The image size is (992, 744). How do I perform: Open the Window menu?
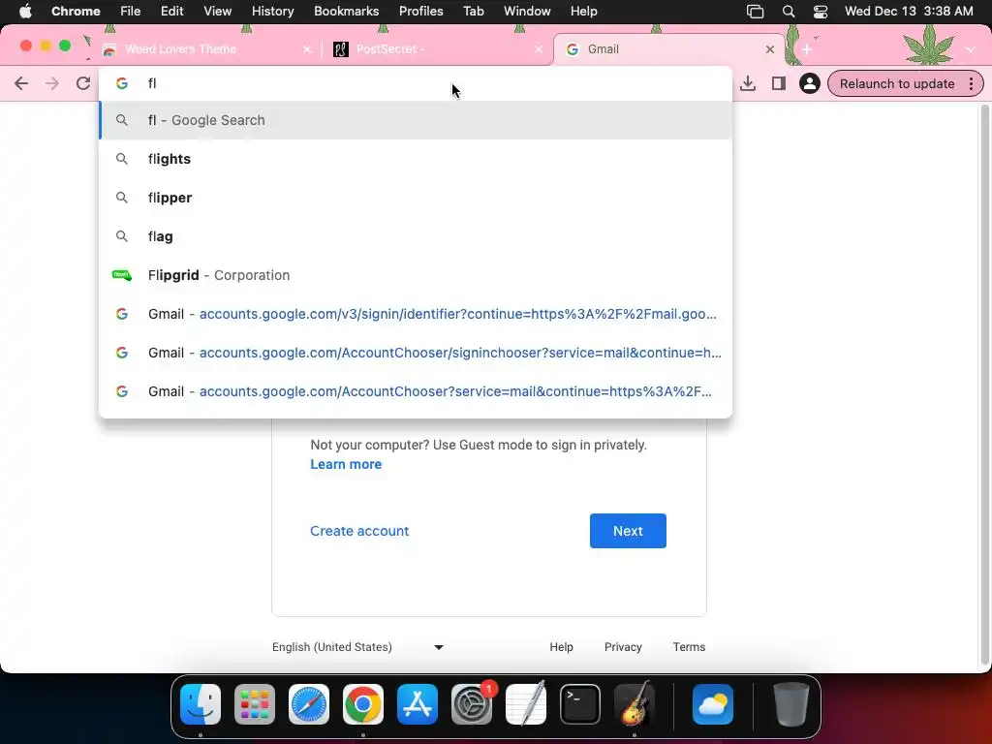coord(527,12)
